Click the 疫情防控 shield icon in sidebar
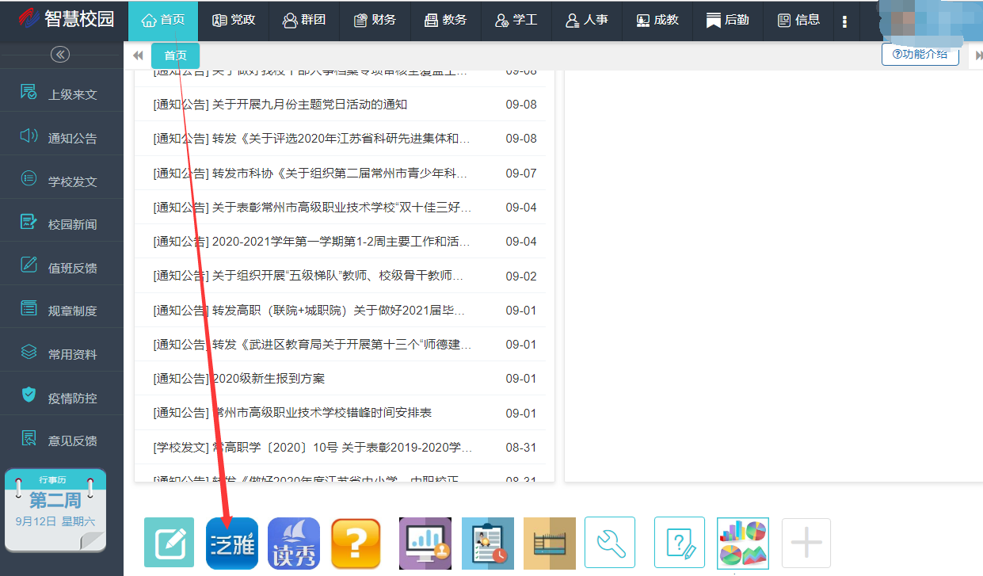Image resolution: width=983 pixels, height=576 pixels. point(29,395)
